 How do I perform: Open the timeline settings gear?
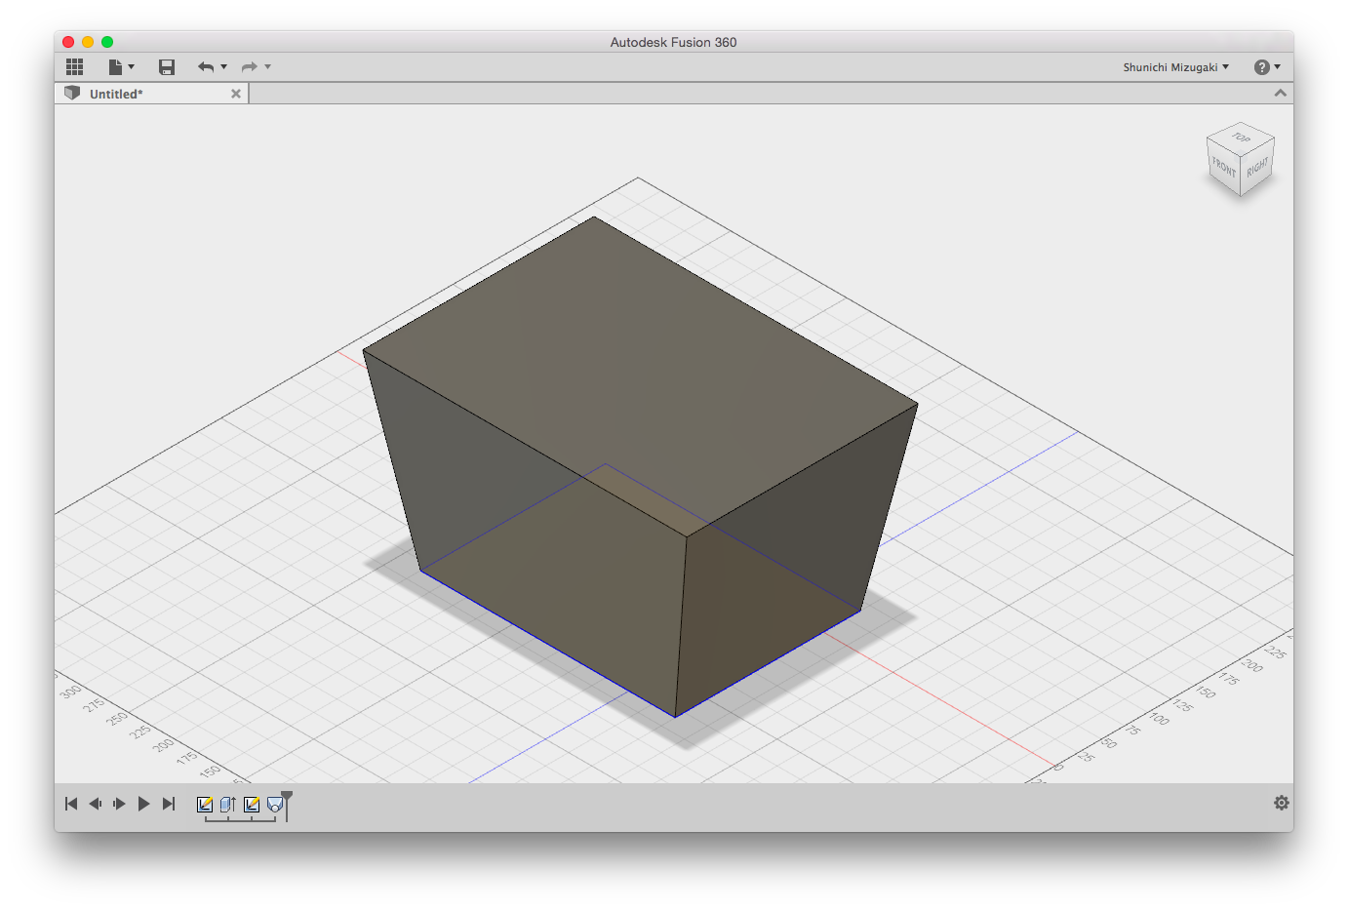pyautogui.click(x=1282, y=803)
